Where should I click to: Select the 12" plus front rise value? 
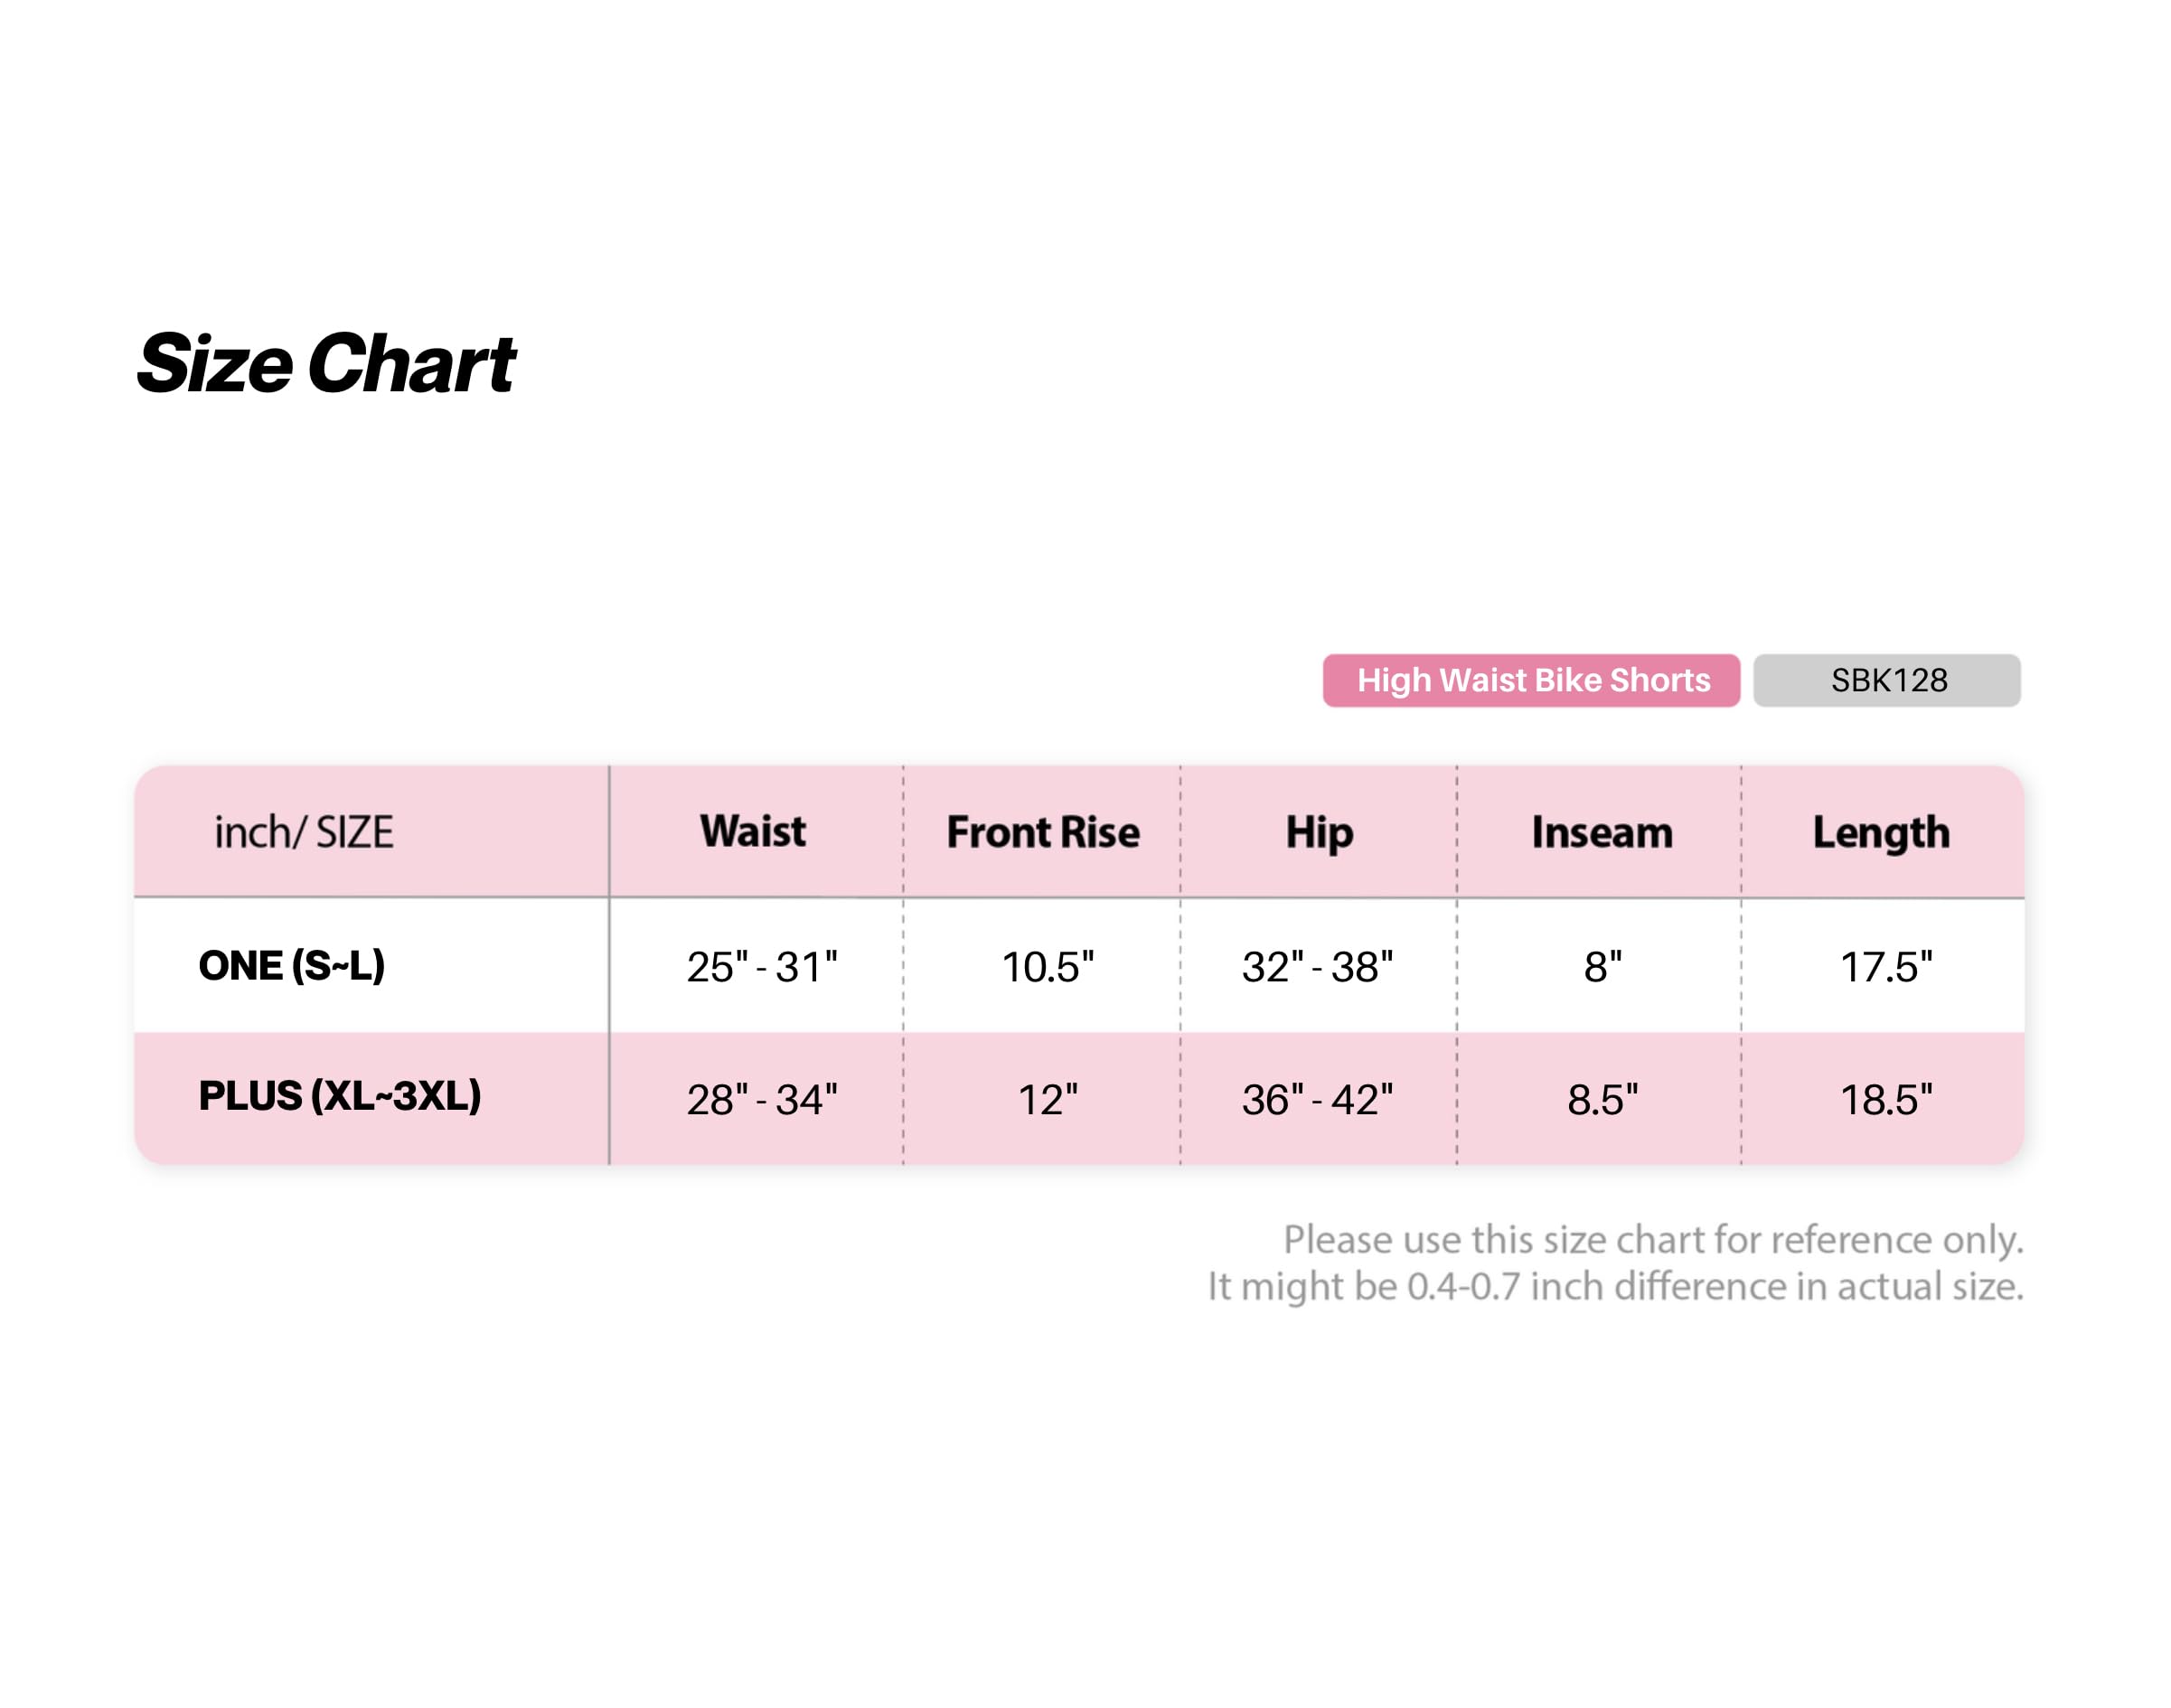pyautogui.click(x=1047, y=1100)
